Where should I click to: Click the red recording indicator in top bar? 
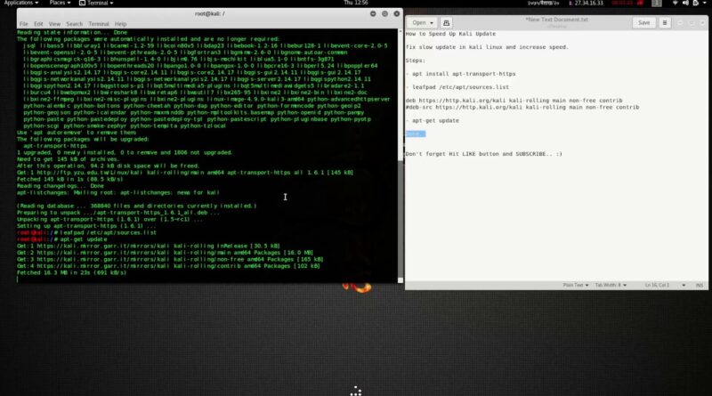pos(640,3)
